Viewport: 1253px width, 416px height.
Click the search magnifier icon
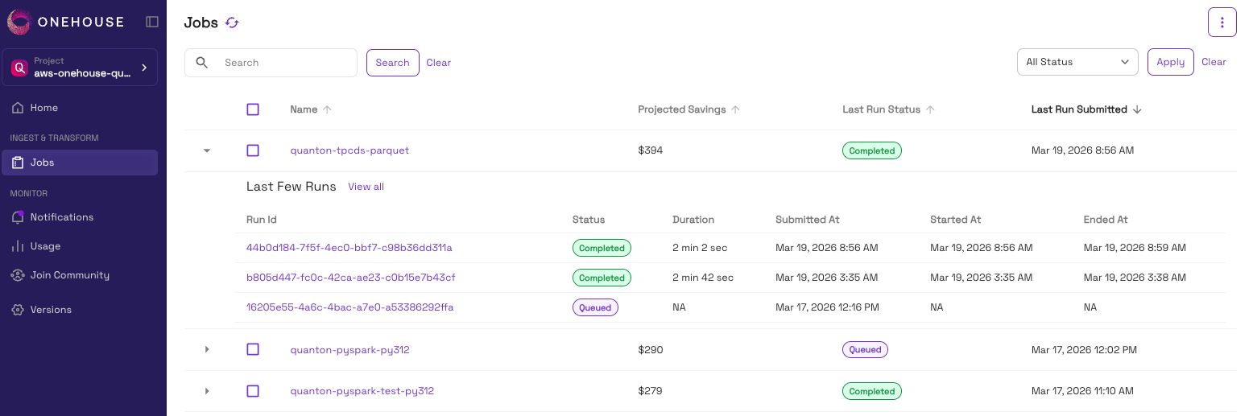202,63
